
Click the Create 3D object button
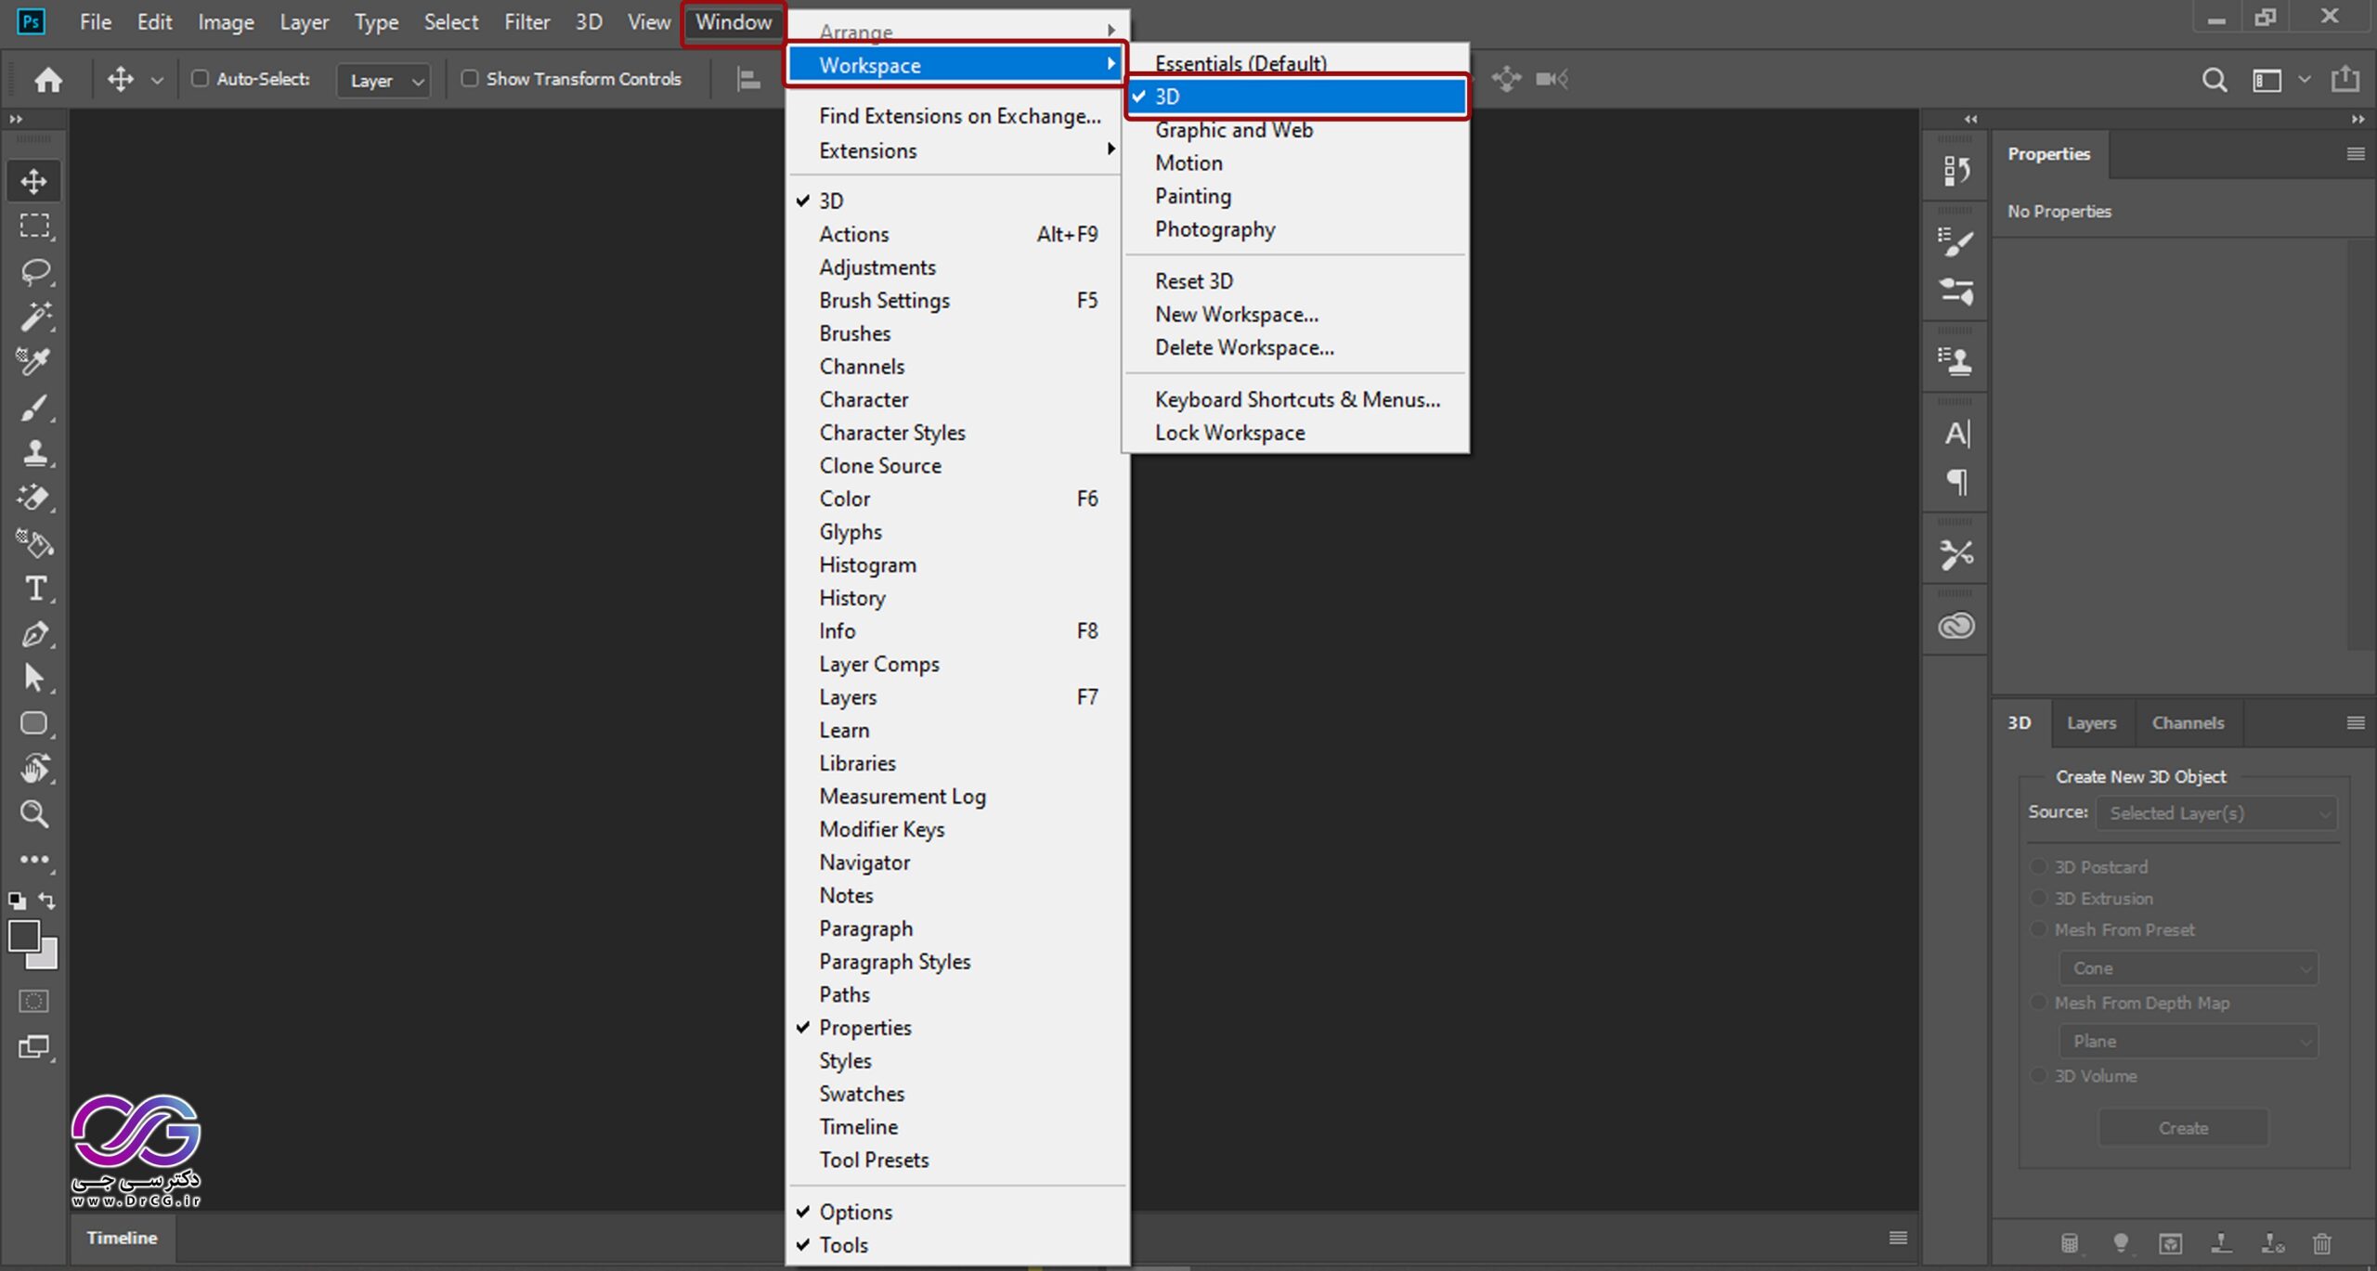2183,1128
